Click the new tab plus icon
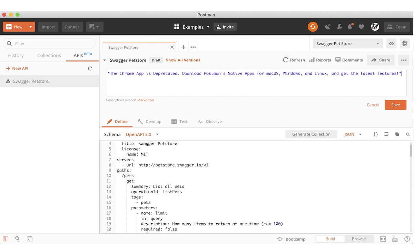This screenshot has height=244, width=414. pyautogui.click(x=183, y=47)
